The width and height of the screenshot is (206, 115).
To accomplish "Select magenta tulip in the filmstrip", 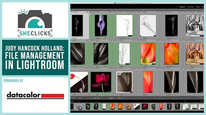I will [x=145, y=106].
